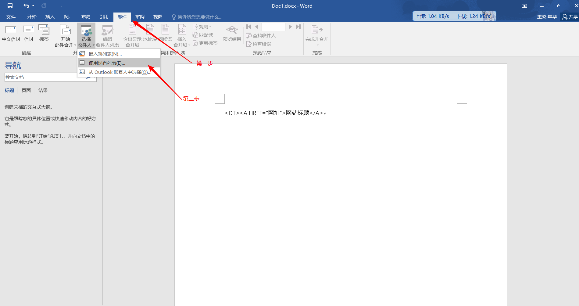The width and height of the screenshot is (579, 306).
Task: Choose 从 Outlook 联系人中选择(O)... menu item
Action: click(119, 72)
